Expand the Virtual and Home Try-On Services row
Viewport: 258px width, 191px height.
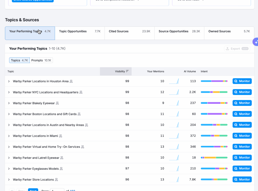pyautogui.click(x=9, y=147)
